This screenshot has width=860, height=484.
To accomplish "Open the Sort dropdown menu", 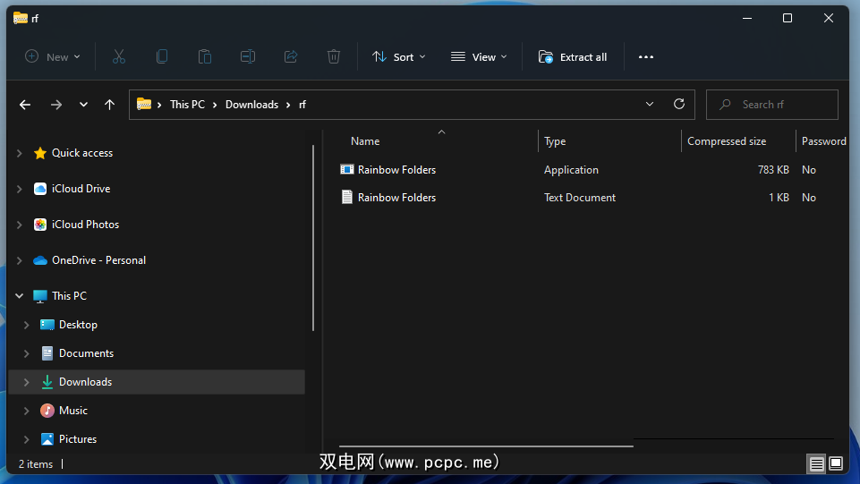I will pyautogui.click(x=399, y=56).
